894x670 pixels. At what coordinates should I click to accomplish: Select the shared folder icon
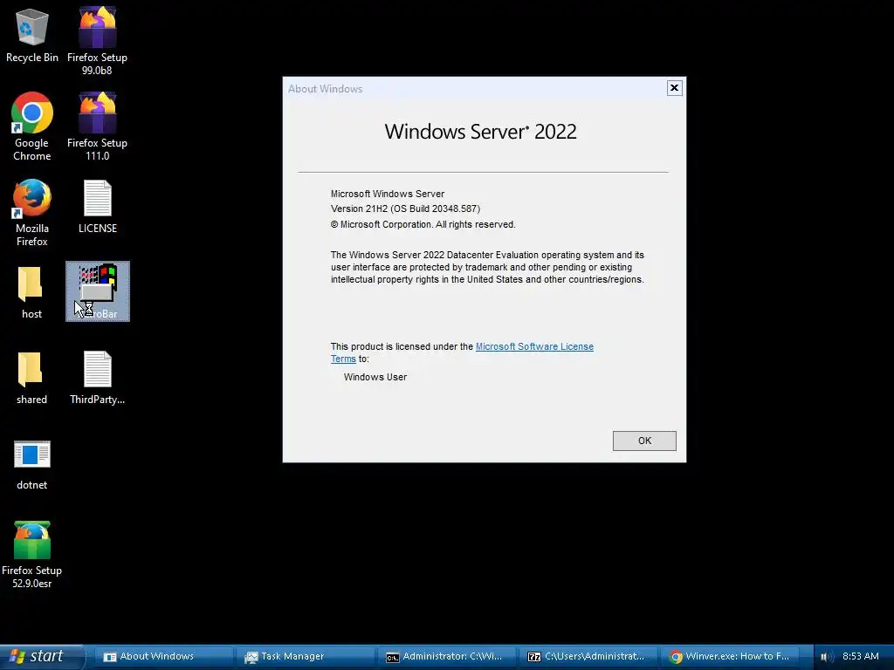pos(32,378)
